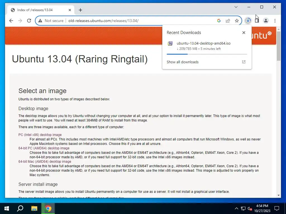Click the Server install image subheading
Screen dimensions: 286x214
[38, 184]
